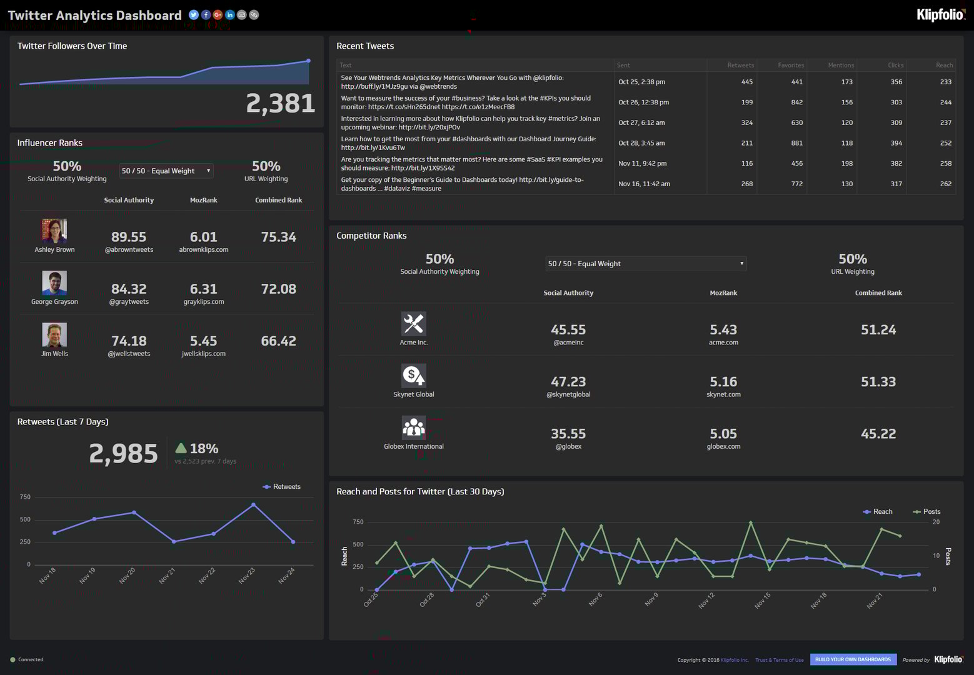The image size is (974, 675).
Task: Toggle the Reach series legend
Action: 877,511
